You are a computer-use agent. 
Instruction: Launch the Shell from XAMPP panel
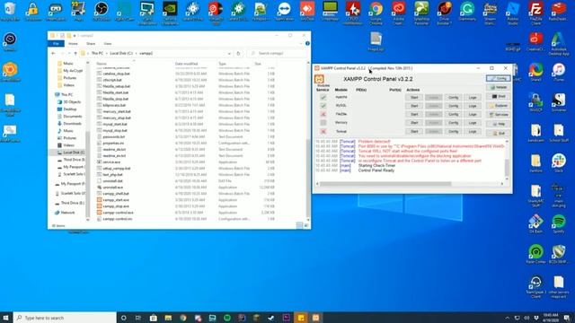click(499, 96)
